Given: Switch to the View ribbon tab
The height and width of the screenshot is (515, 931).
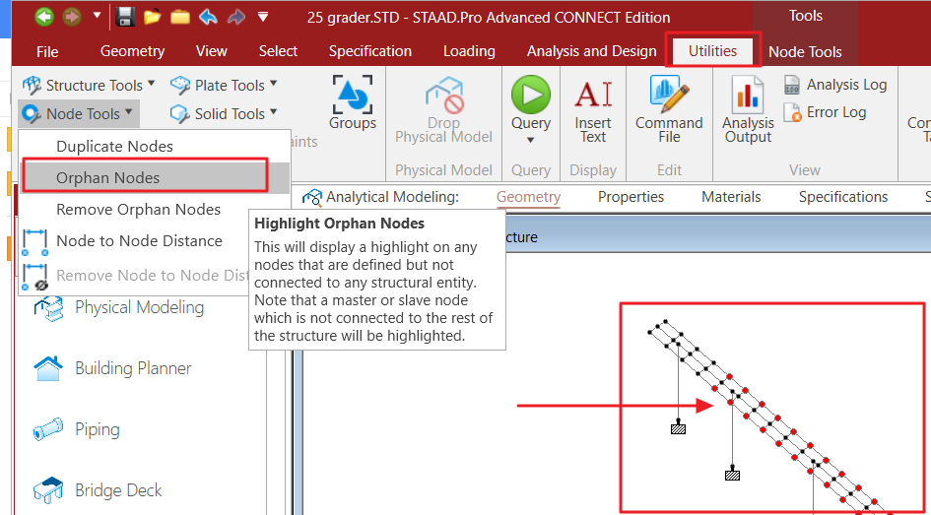Looking at the screenshot, I should 212,51.
